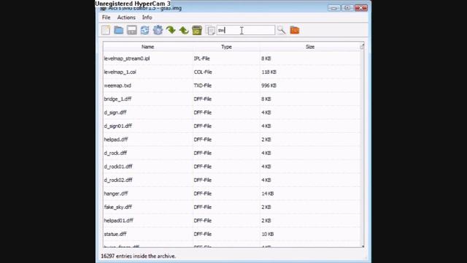467x263 pixels.
Task: Open the File menu
Action: pos(106,18)
